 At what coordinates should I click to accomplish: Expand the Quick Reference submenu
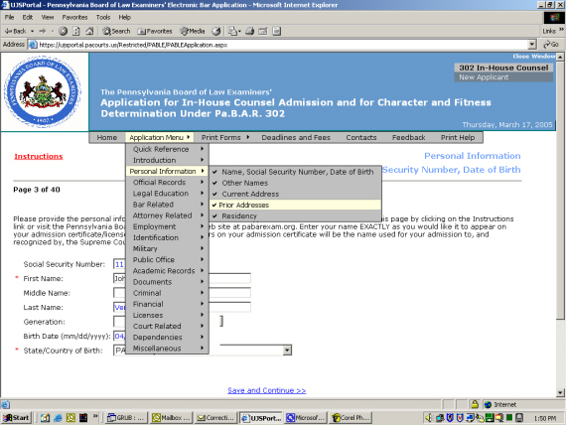pos(167,149)
